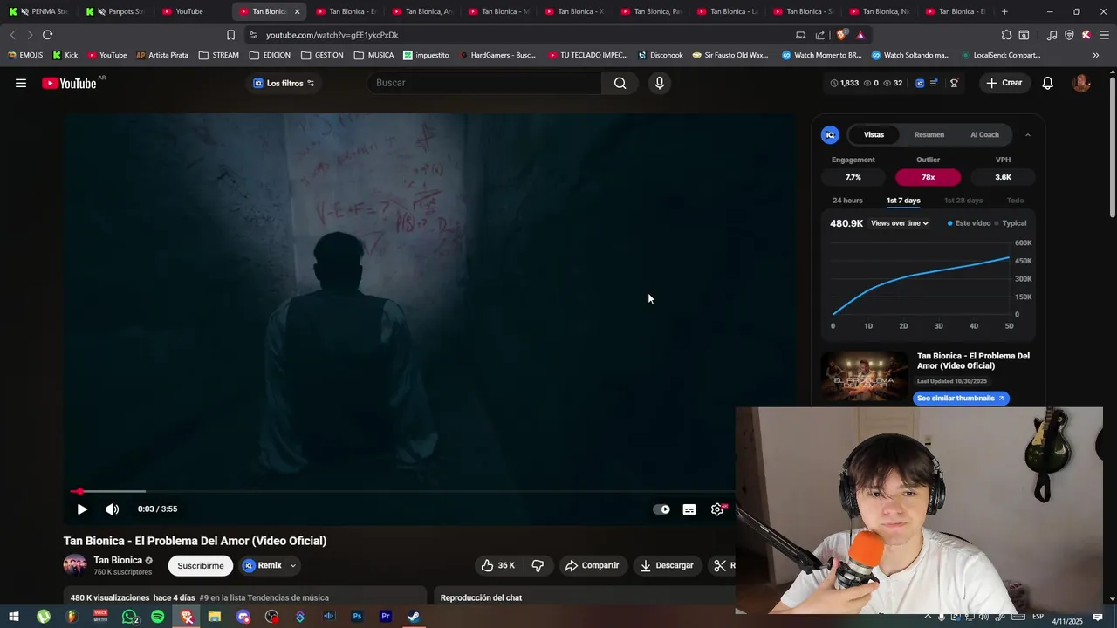The width and height of the screenshot is (1117, 628).
Task: Play the video
Action: tap(82, 509)
